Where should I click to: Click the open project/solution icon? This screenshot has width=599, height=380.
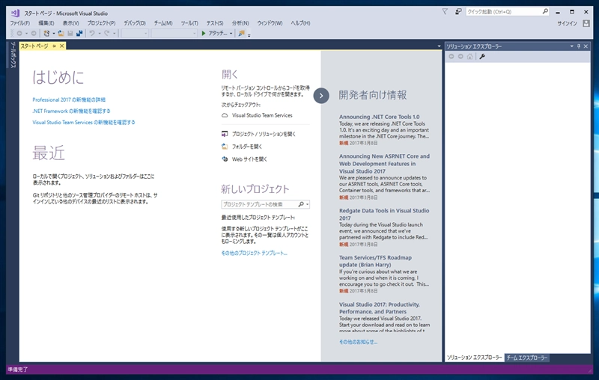225,134
